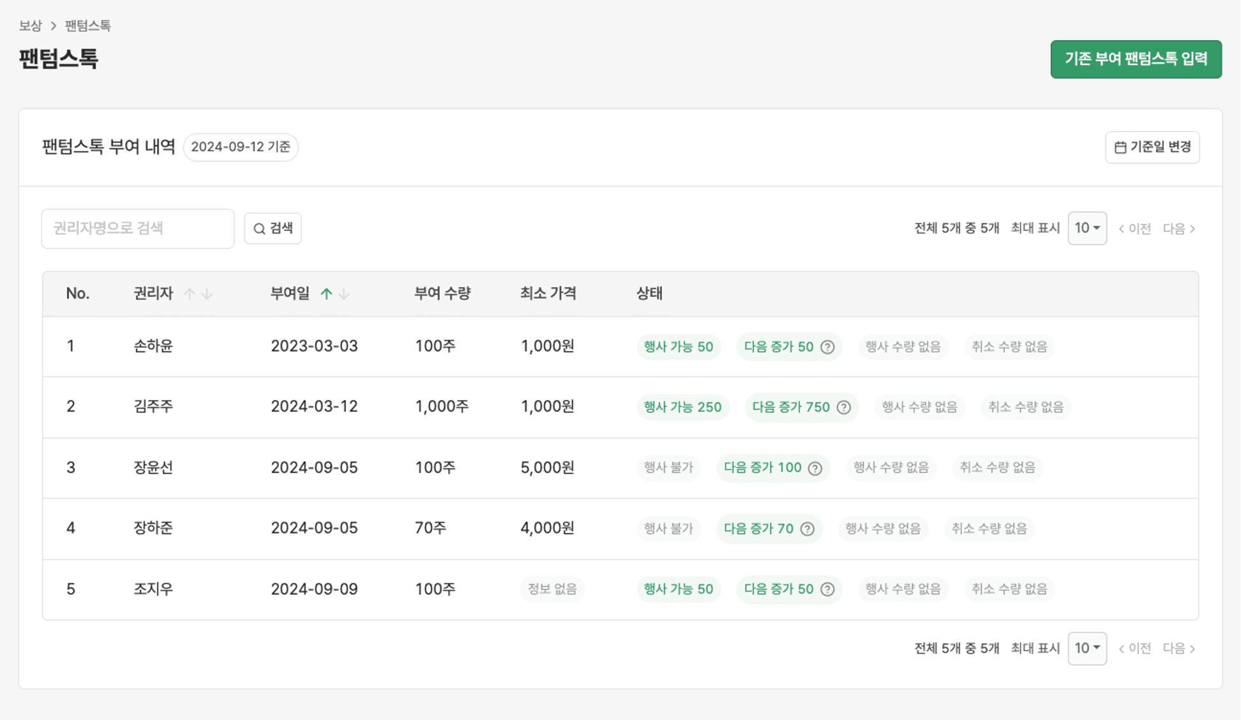Go to top 다음 page link
Screen dimensions: 1241x720
point(1178,228)
